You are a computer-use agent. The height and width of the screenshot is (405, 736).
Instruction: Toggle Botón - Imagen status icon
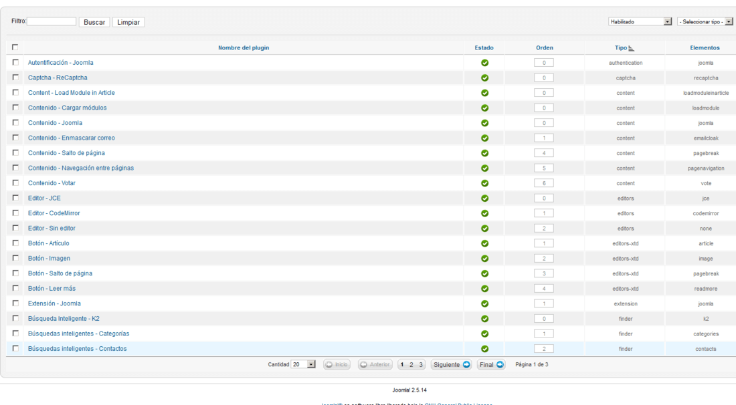click(x=484, y=258)
